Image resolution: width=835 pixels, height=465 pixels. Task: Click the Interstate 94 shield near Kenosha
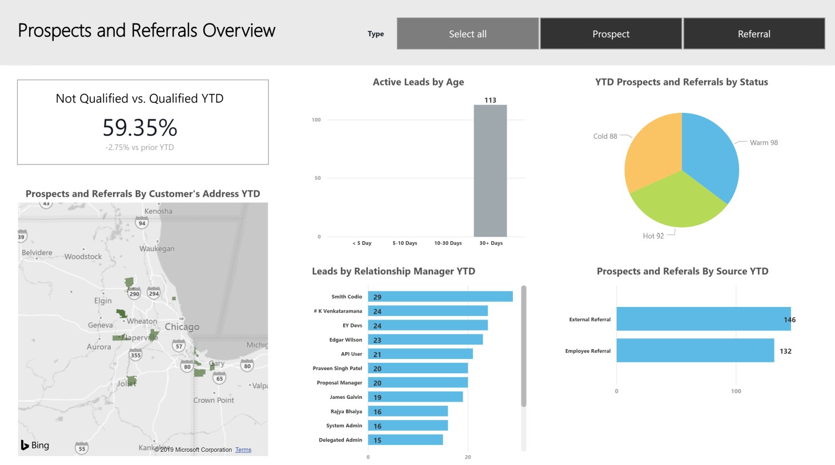(x=142, y=223)
